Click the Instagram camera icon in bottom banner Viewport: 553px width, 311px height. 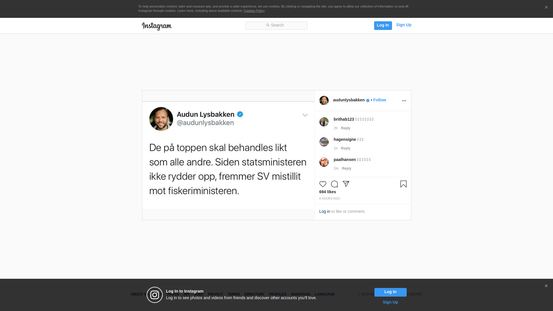[155, 295]
